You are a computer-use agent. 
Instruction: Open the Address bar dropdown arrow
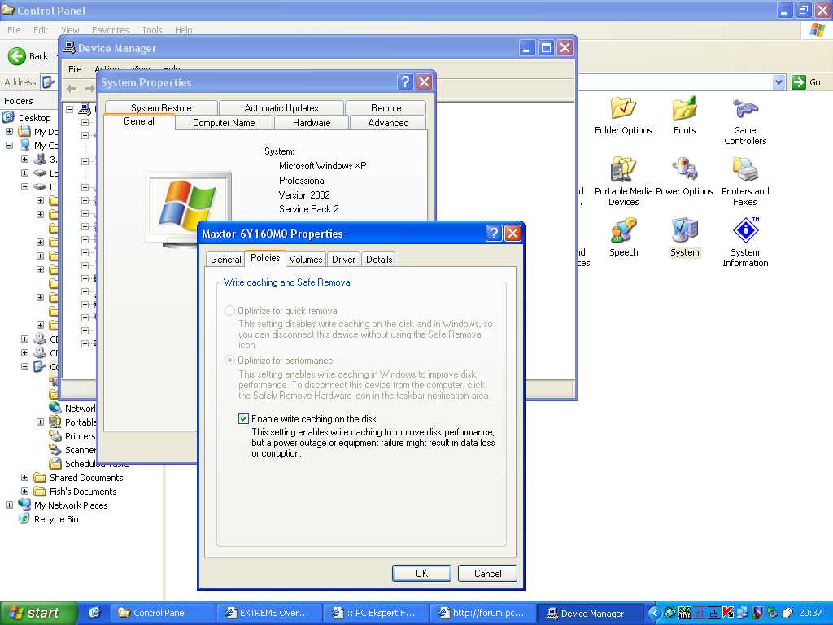778,82
